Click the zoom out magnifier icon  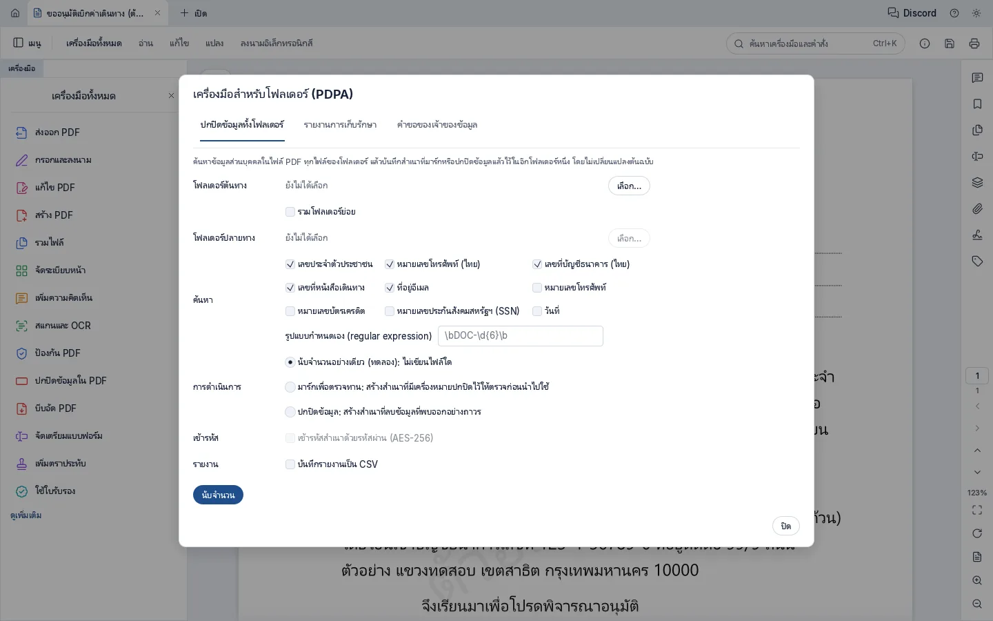coord(977,604)
